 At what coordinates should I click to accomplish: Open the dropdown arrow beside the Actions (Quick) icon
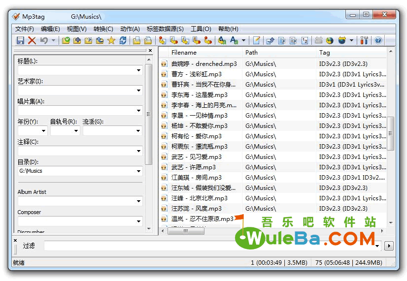pos(243,40)
